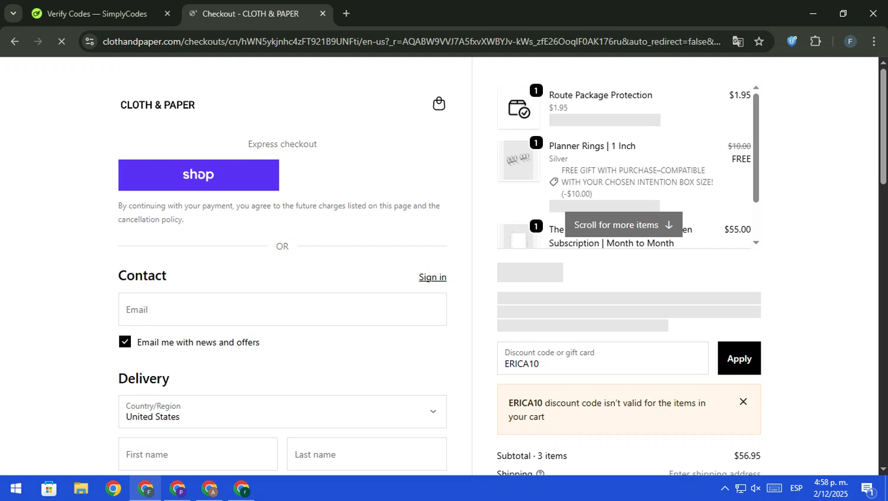Viewport: 888px width, 501px height.
Task: Open the notification center icon
Action: tap(868, 489)
